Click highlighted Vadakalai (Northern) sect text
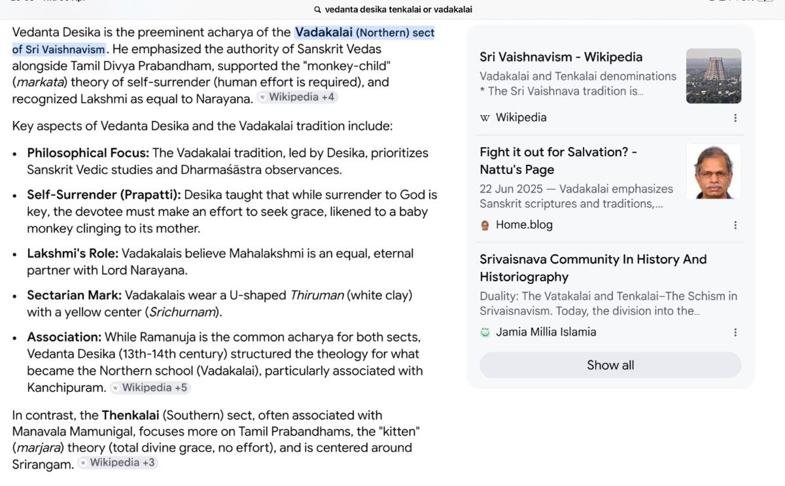The width and height of the screenshot is (785, 486). (x=223, y=41)
